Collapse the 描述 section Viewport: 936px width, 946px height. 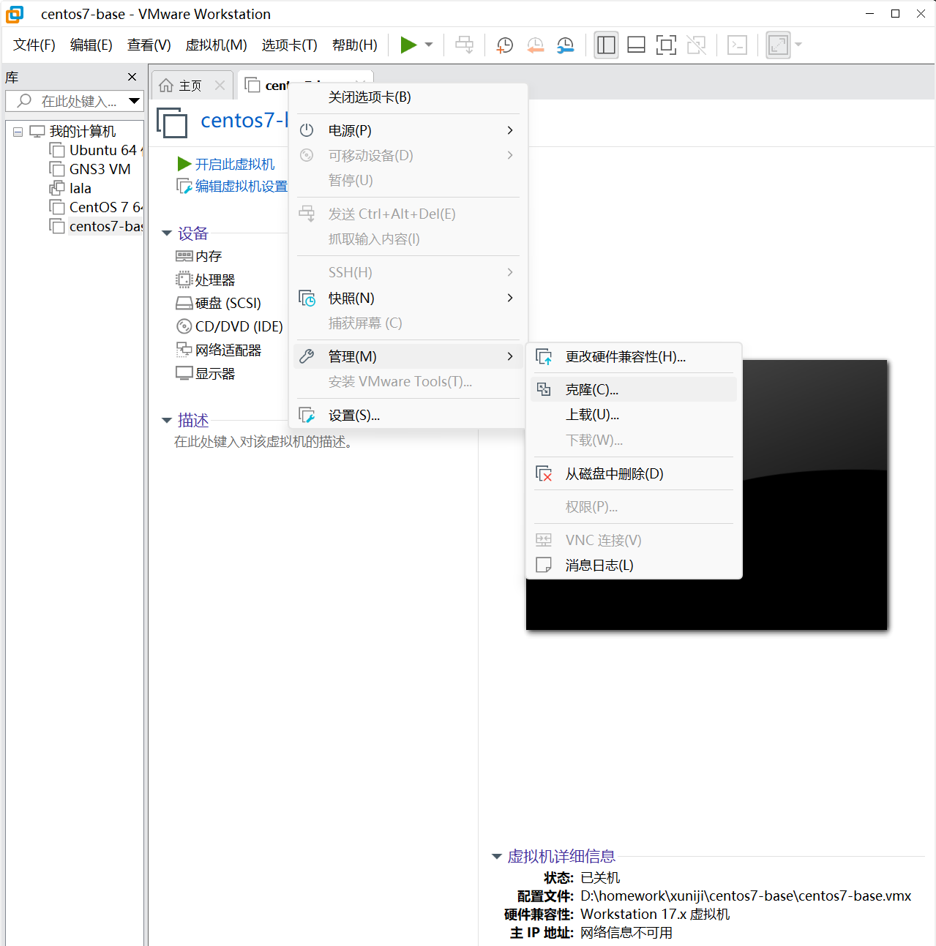[167, 421]
